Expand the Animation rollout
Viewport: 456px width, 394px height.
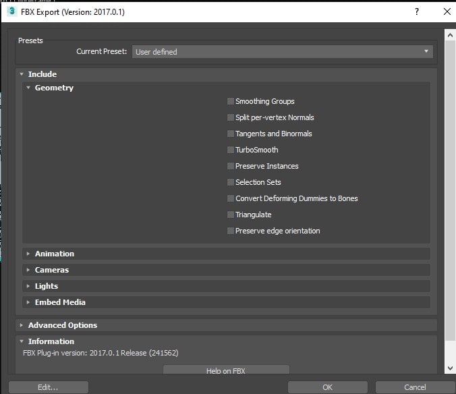click(x=28, y=254)
